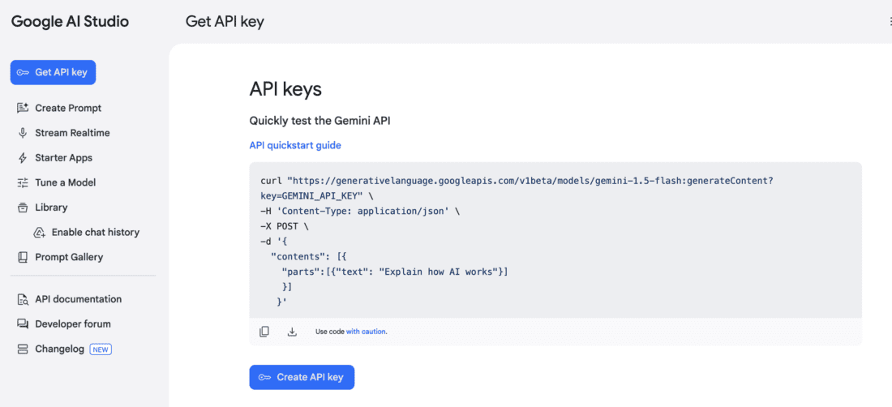This screenshot has width=892, height=407.
Task: Download the curl code snippet
Action: [x=293, y=332]
